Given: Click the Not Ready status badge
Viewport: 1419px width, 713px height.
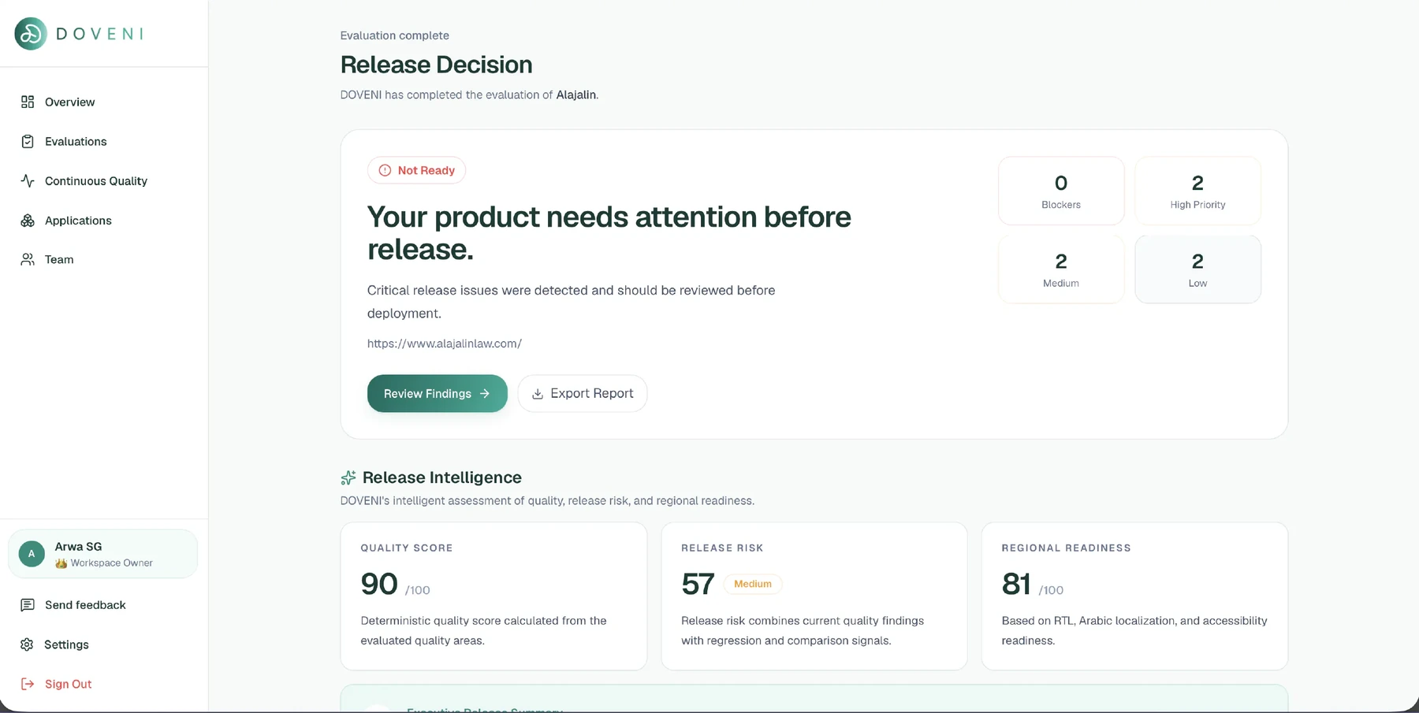Looking at the screenshot, I should [x=416, y=170].
